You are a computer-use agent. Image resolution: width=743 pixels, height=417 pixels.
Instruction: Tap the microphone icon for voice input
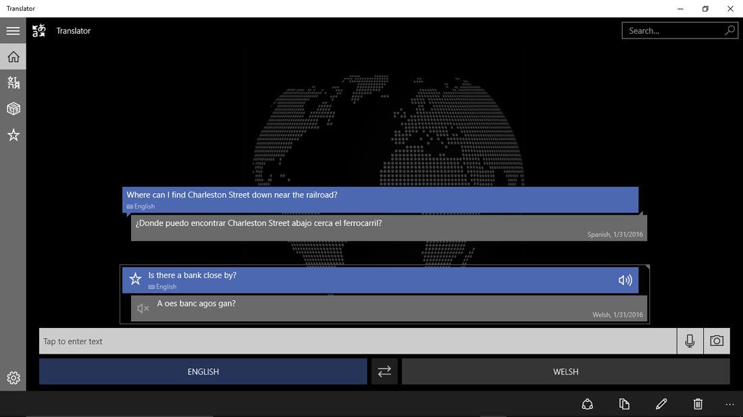[x=689, y=341]
